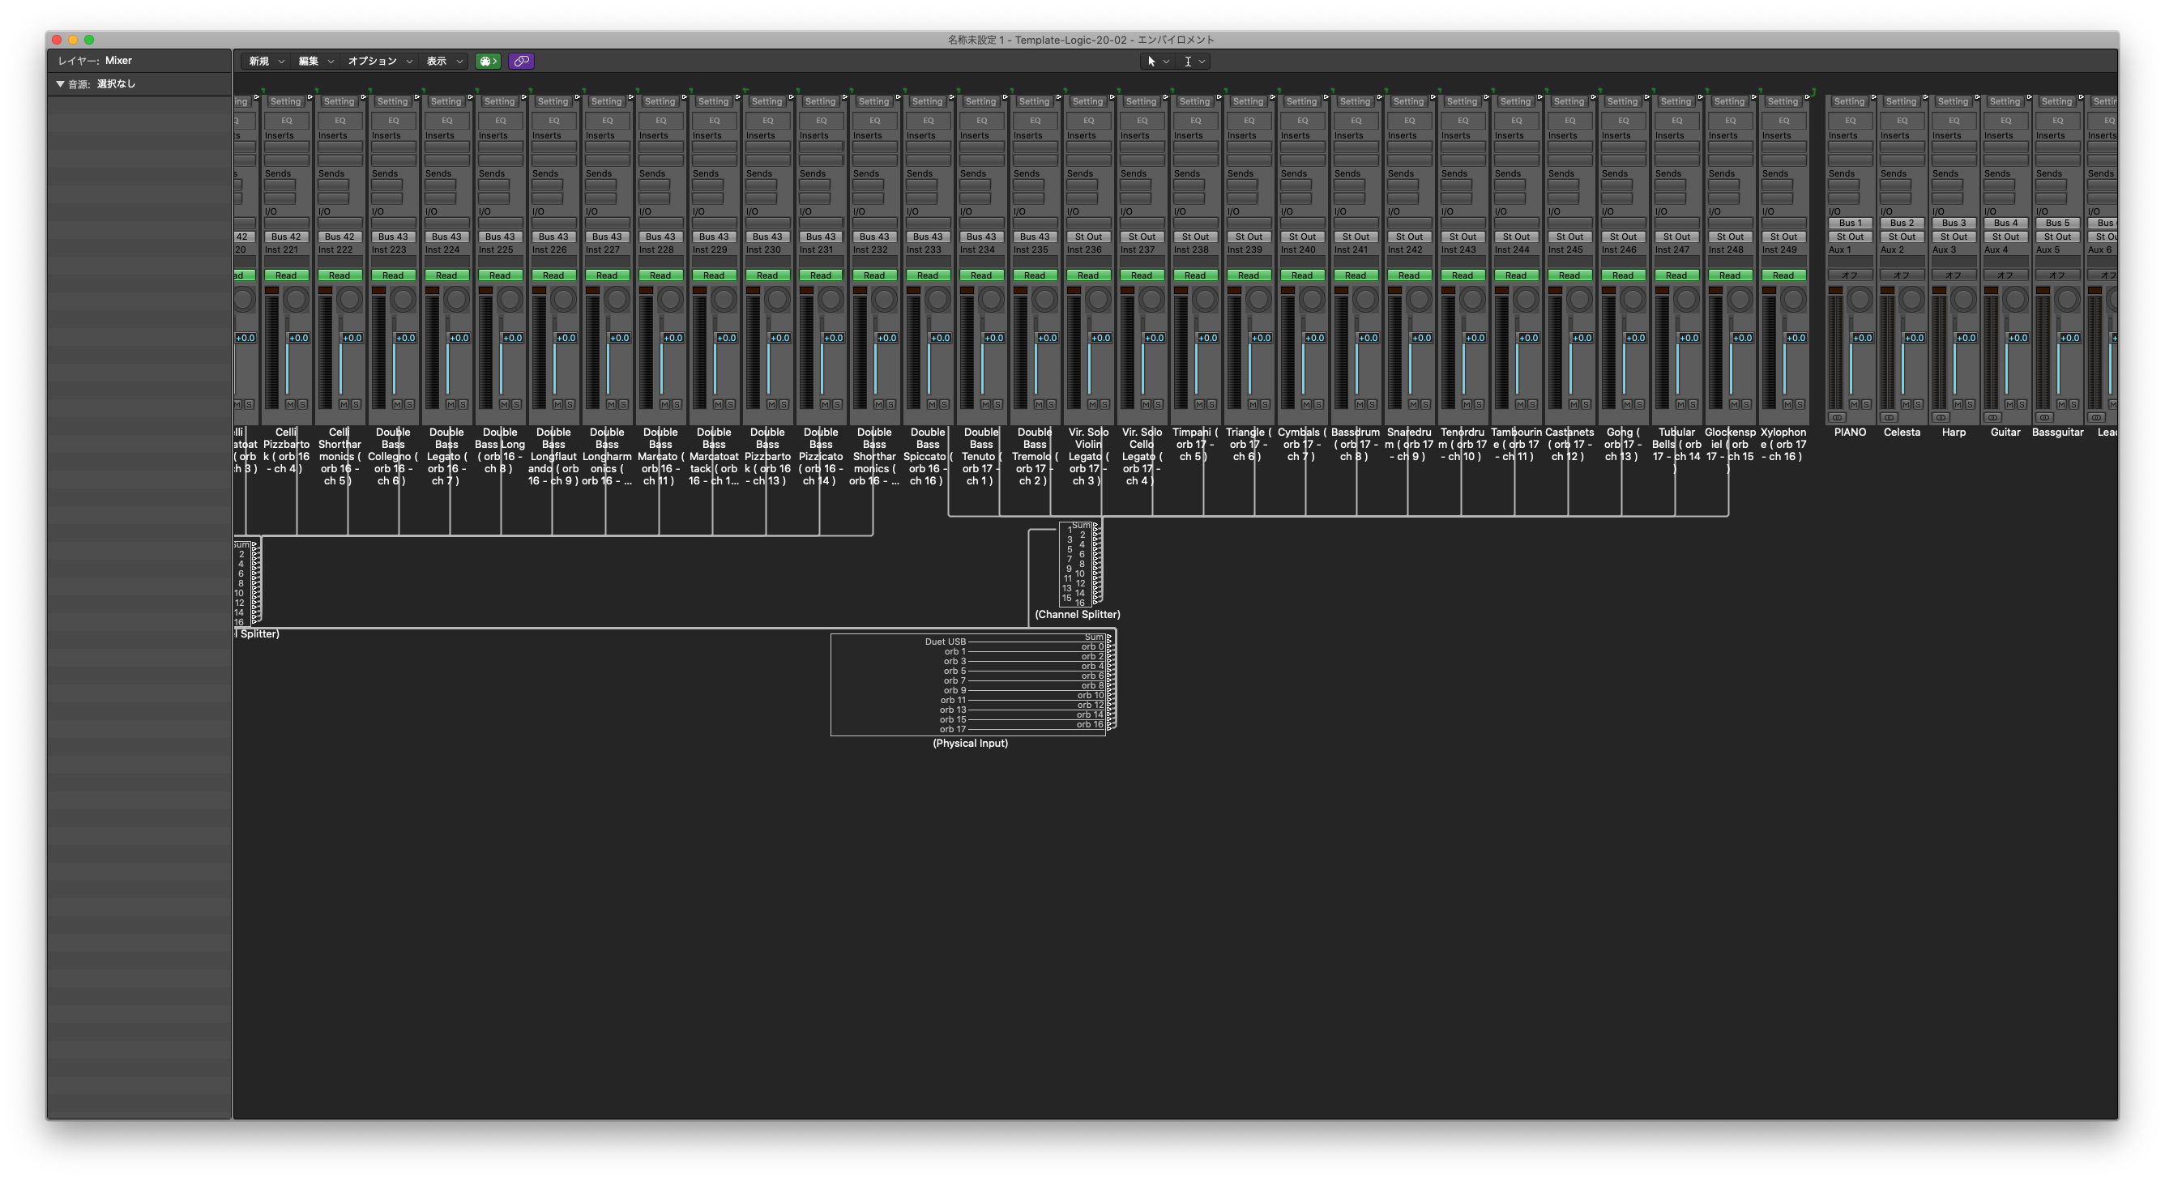Open the Bus 1 input dropdown on PIANO

coord(1850,224)
